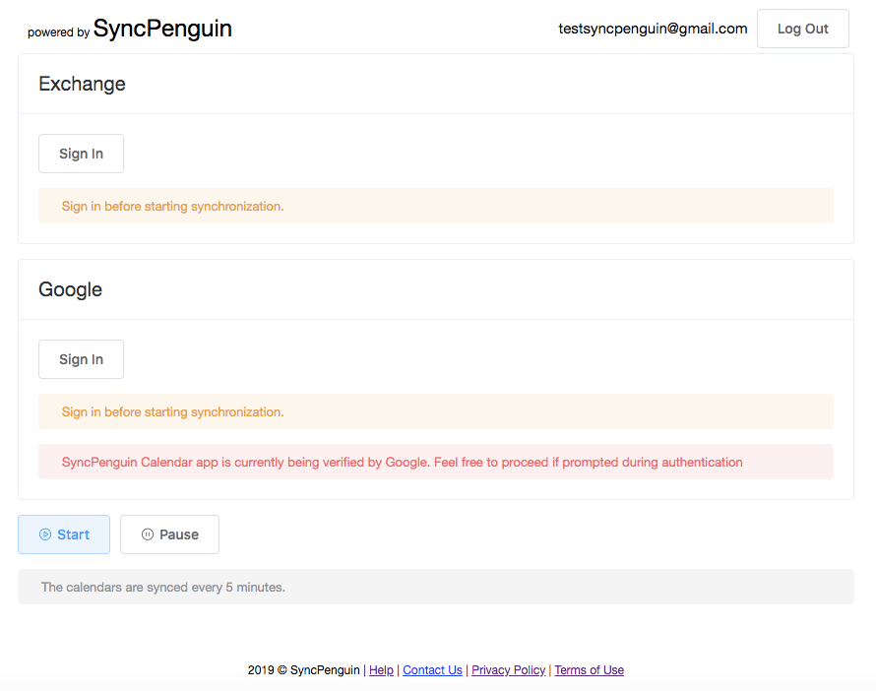Sign in to Exchange account

81,154
